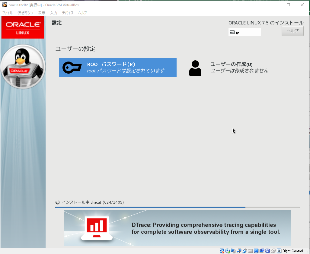Click the keyboard icon beside jp layout

click(232, 32)
